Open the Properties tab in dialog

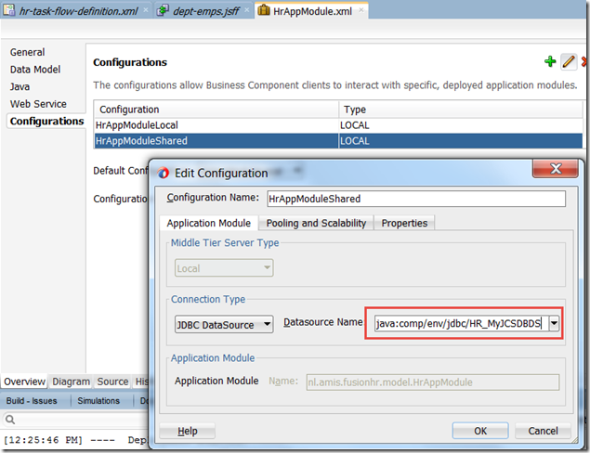pos(404,223)
